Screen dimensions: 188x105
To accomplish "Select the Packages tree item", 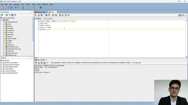I will click(10, 28).
